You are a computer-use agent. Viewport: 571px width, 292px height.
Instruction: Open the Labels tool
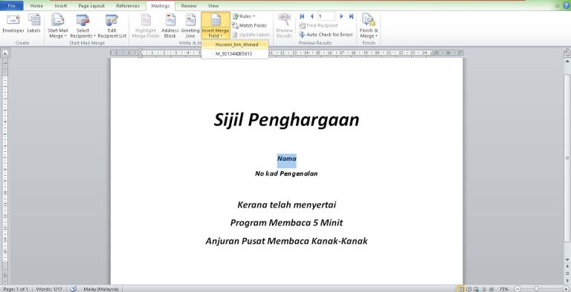[x=34, y=24]
